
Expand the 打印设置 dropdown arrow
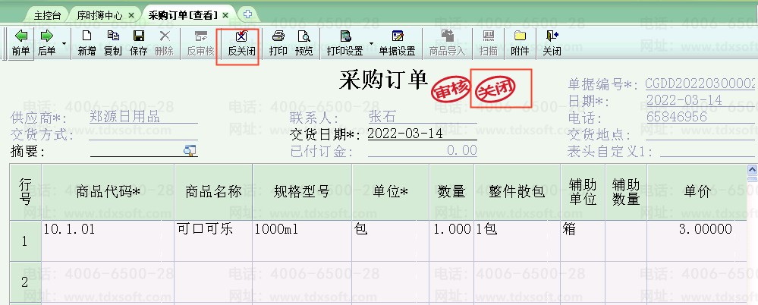pos(371,43)
